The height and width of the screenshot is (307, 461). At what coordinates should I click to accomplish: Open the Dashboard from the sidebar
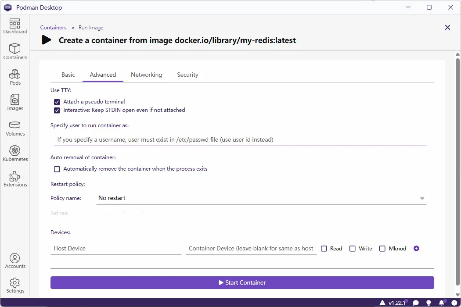click(x=15, y=26)
